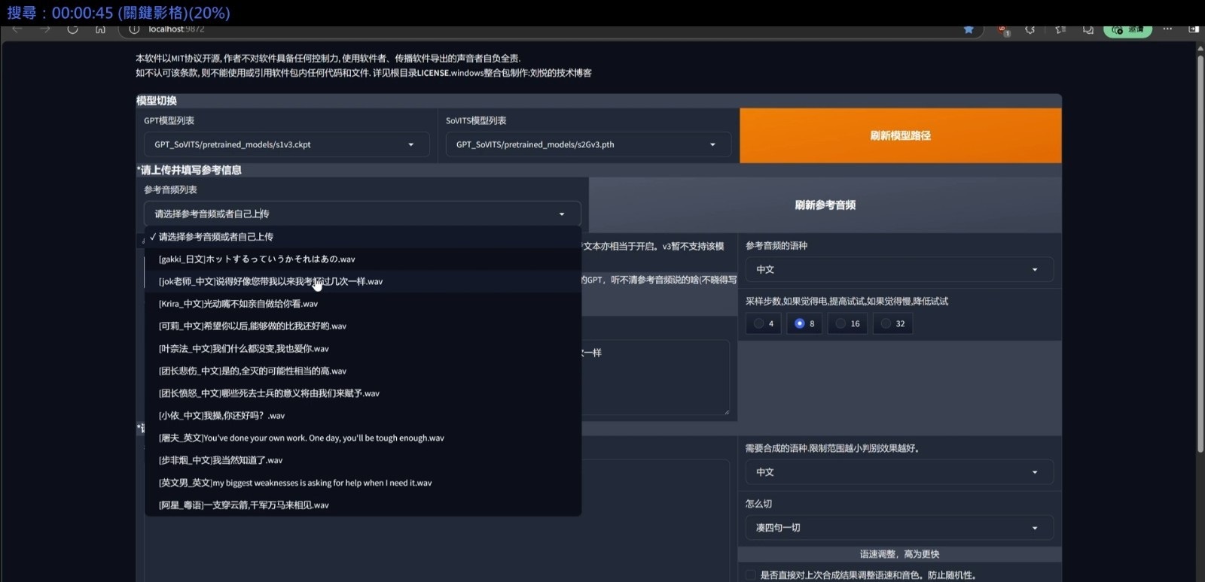Open the browser favorites list icon
The height and width of the screenshot is (582, 1205).
coord(1060,29)
